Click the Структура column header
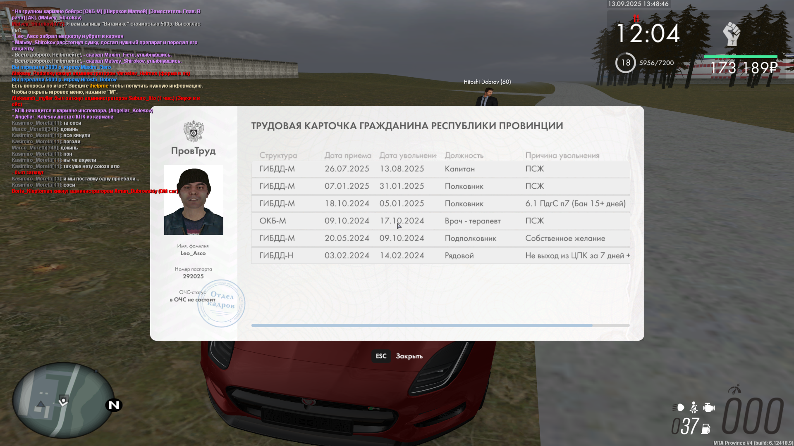 point(278,155)
